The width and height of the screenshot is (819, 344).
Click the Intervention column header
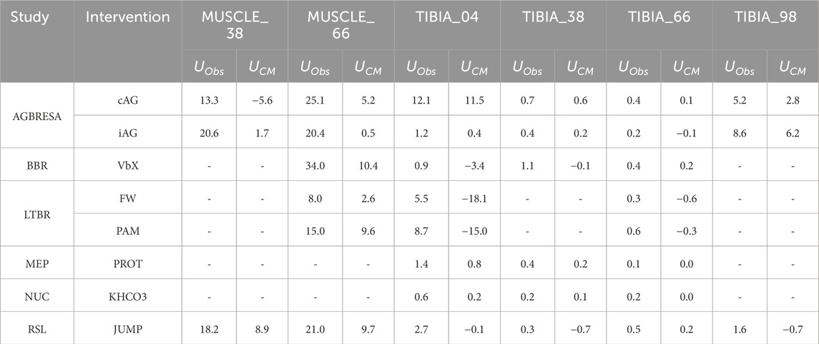click(128, 17)
